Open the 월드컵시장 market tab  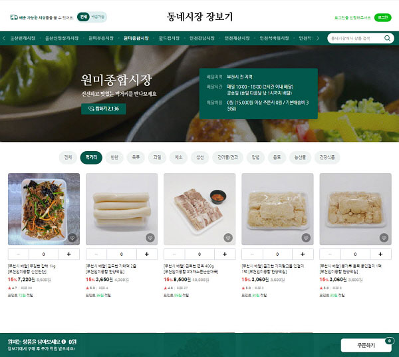pyautogui.click(x=169, y=38)
